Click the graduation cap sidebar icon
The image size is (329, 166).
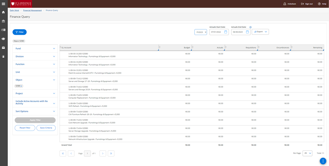pyautogui.click(x=4, y=39)
